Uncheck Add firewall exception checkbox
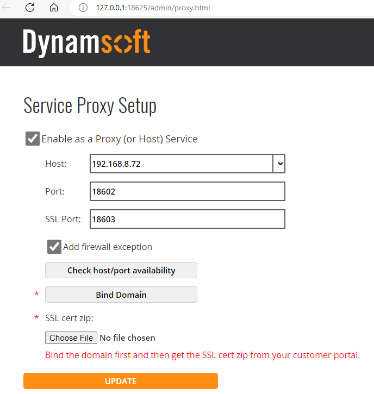The image size is (374, 394). [x=54, y=247]
